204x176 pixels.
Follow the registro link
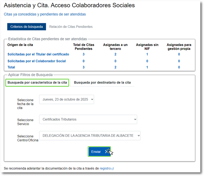105,169
